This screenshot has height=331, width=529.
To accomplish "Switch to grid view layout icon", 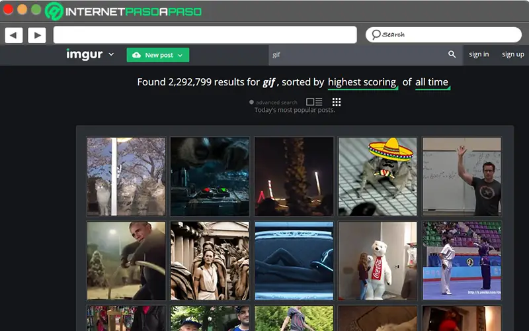I will 337,102.
